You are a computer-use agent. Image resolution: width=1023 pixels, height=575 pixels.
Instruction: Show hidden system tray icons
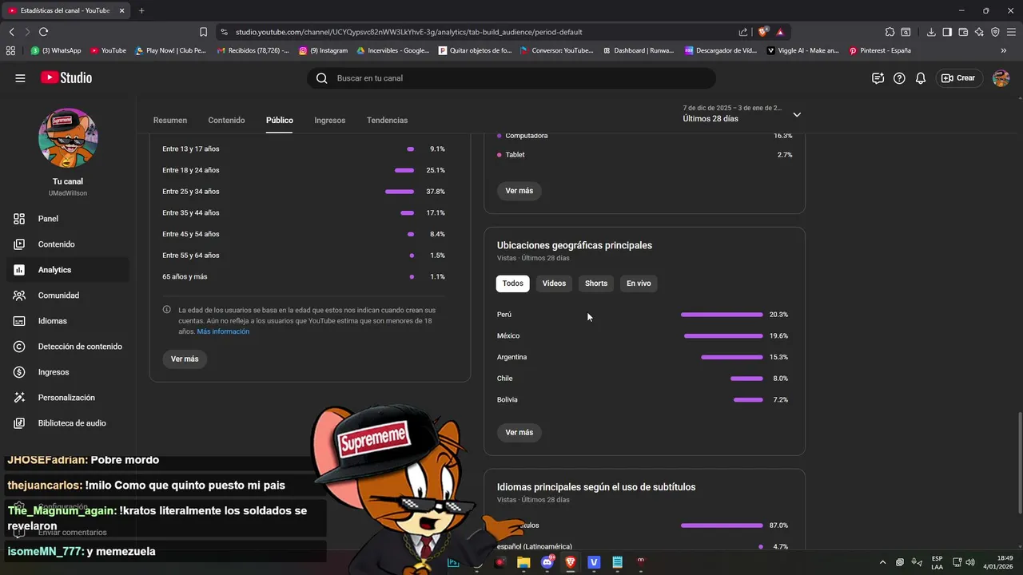(882, 562)
